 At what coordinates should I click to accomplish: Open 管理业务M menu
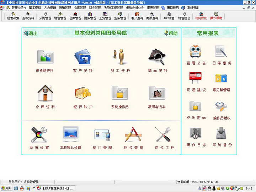point(18,8)
